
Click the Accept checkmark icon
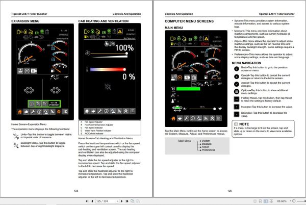click(237, 84)
